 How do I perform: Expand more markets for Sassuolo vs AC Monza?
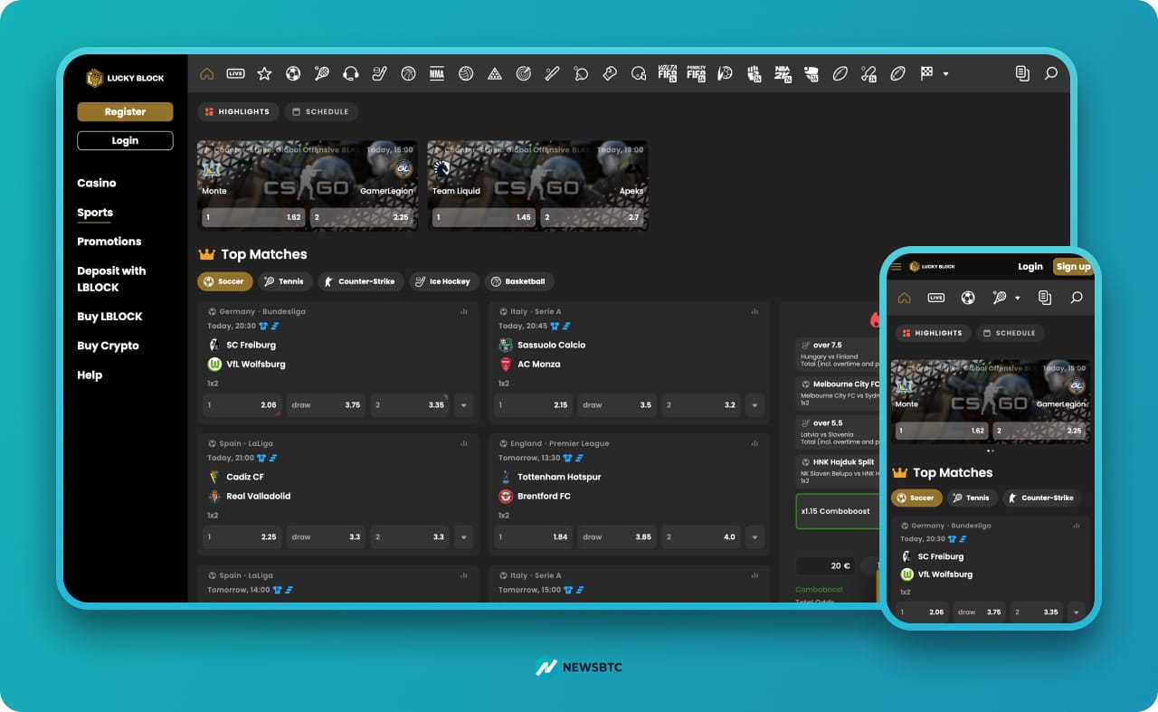click(755, 405)
